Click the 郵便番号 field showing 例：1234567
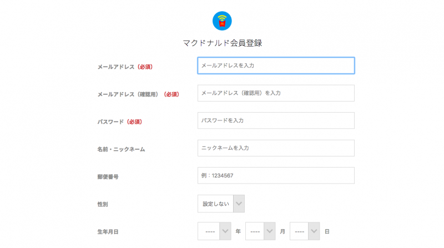This screenshot has width=444, height=248. [x=276, y=175]
